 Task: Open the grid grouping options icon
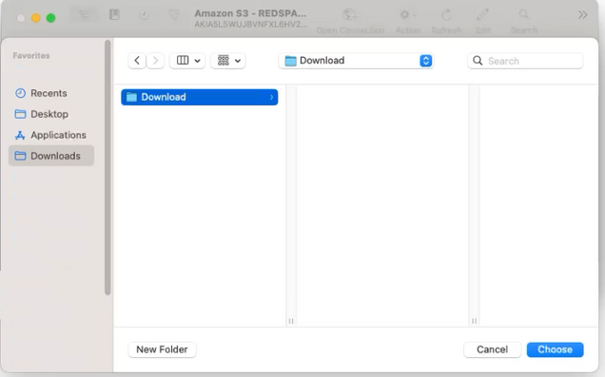pos(223,61)
